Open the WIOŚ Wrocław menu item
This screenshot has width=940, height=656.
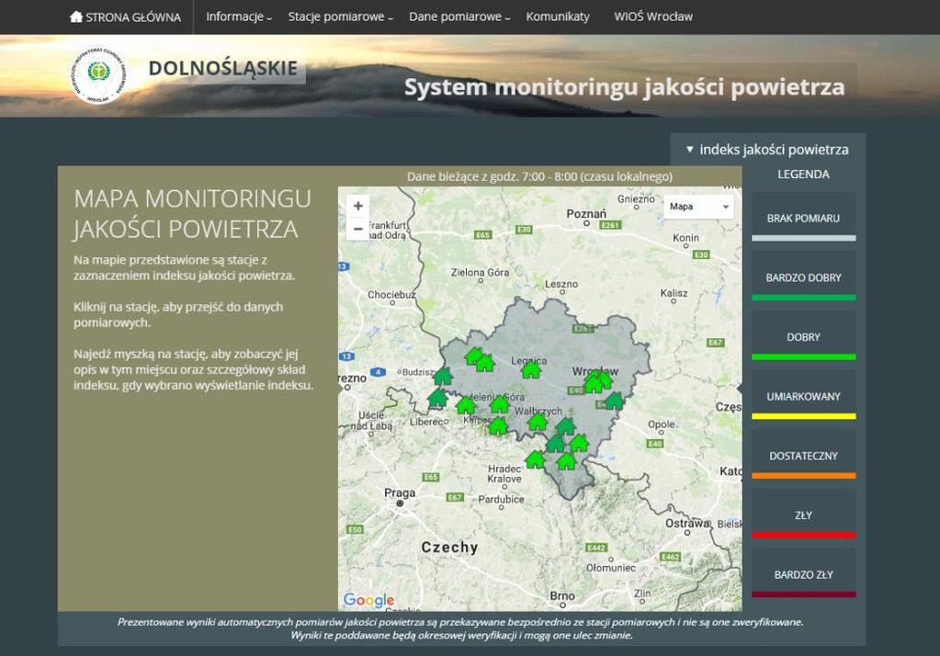(x=652, y=17)
